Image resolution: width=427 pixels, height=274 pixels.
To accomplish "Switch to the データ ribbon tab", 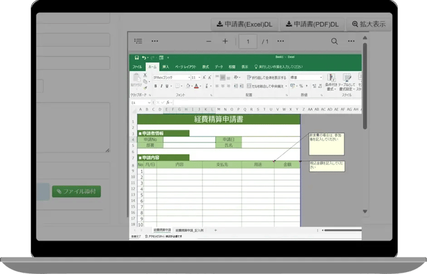I will [219, 67].
